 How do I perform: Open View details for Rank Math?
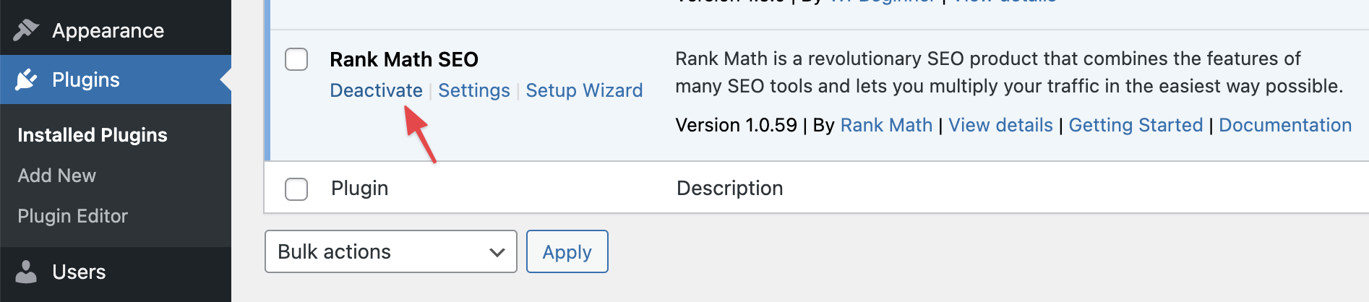tap(1000, 125)
